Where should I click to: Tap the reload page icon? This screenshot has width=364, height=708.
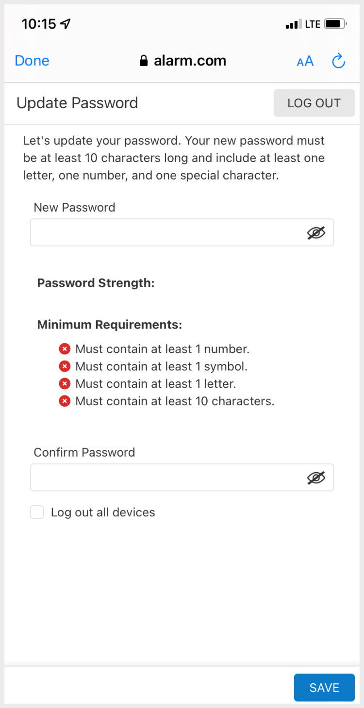(338, 61)
